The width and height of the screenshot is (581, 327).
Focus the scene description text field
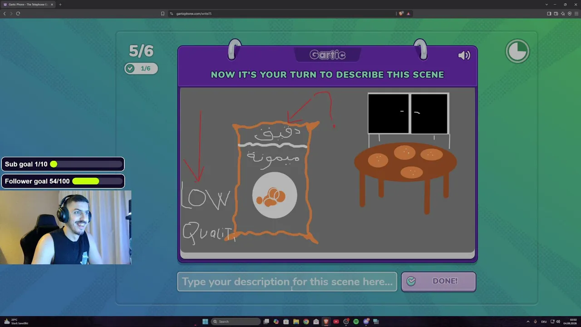coord(287,282)
